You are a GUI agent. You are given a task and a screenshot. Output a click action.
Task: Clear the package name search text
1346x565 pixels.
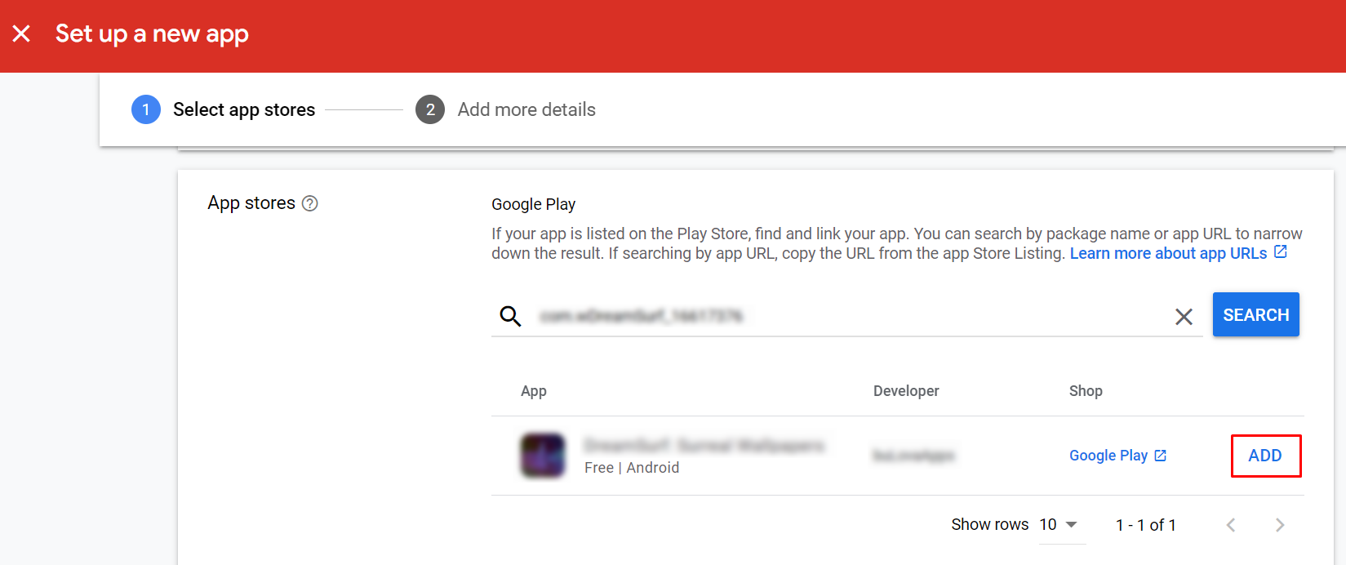coord(1184,316)
